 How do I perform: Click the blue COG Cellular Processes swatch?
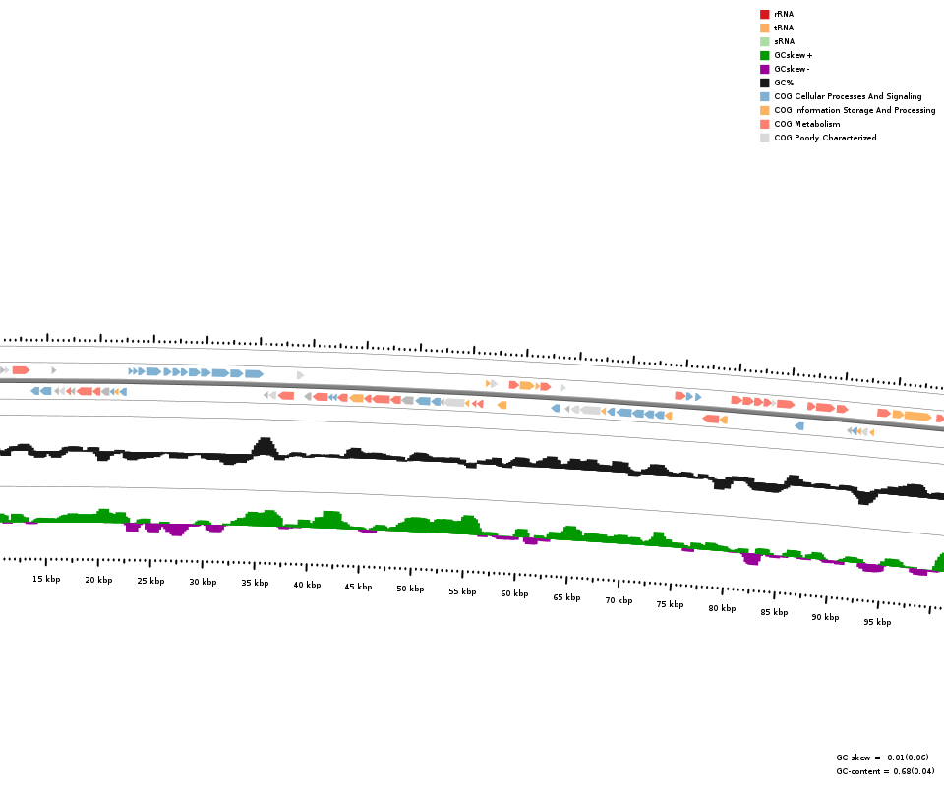point(764,96)
